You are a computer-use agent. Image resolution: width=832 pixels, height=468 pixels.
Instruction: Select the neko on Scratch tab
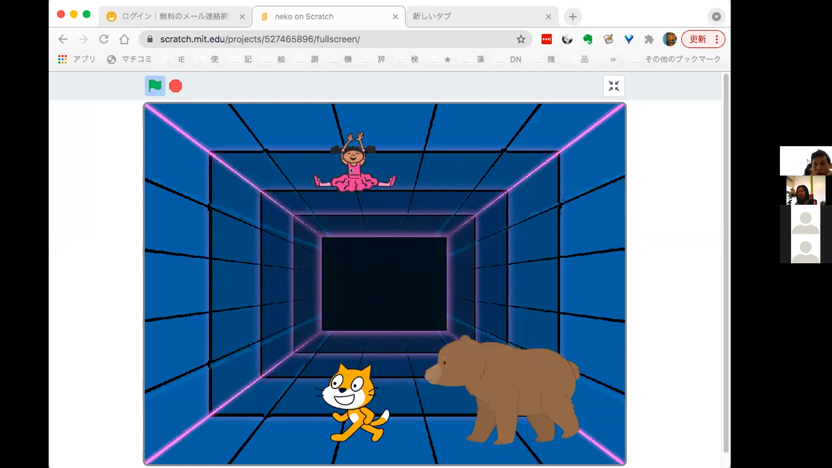click(x=329, y=16)
